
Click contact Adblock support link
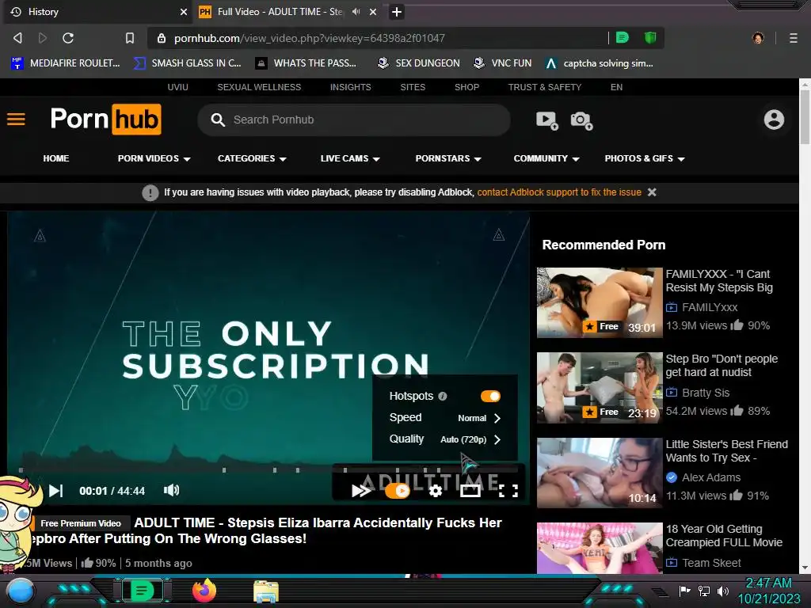click(x=559, y=192)
